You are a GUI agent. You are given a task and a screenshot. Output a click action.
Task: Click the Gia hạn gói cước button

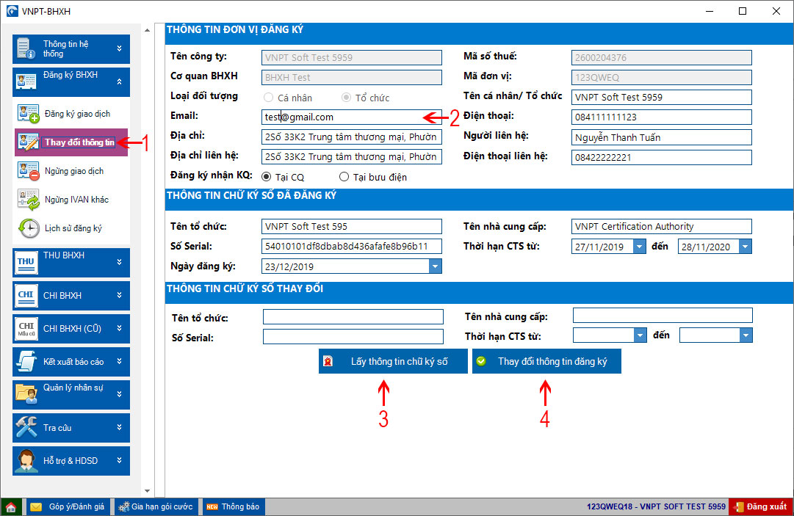point(156,506)
